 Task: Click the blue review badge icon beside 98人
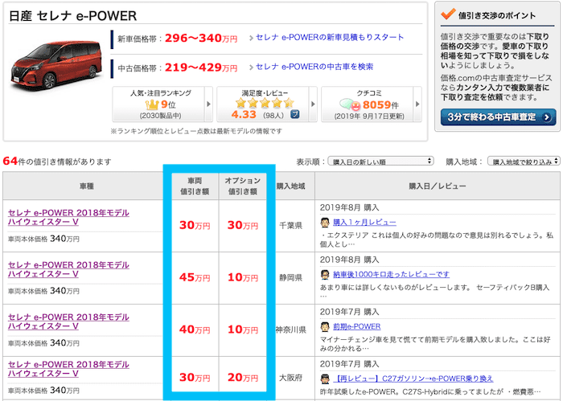[x=295, y=114]
